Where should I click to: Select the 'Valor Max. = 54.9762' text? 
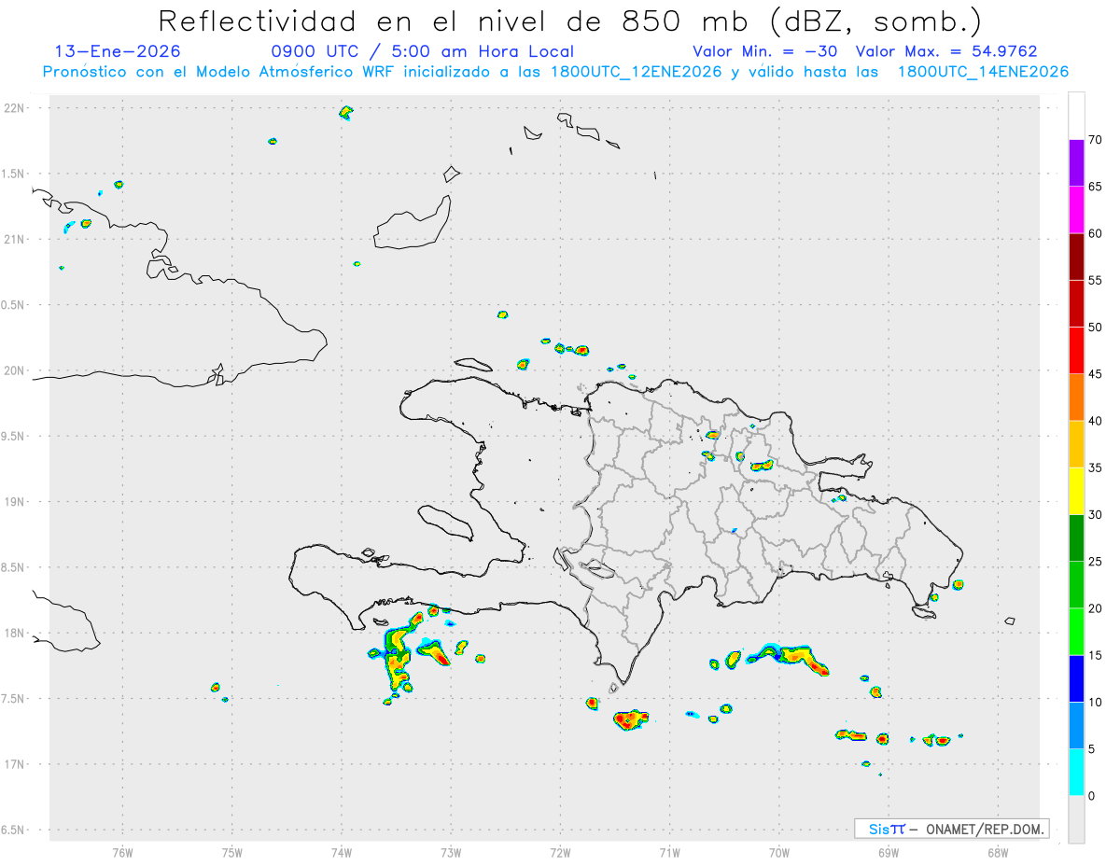coord(946,51)
